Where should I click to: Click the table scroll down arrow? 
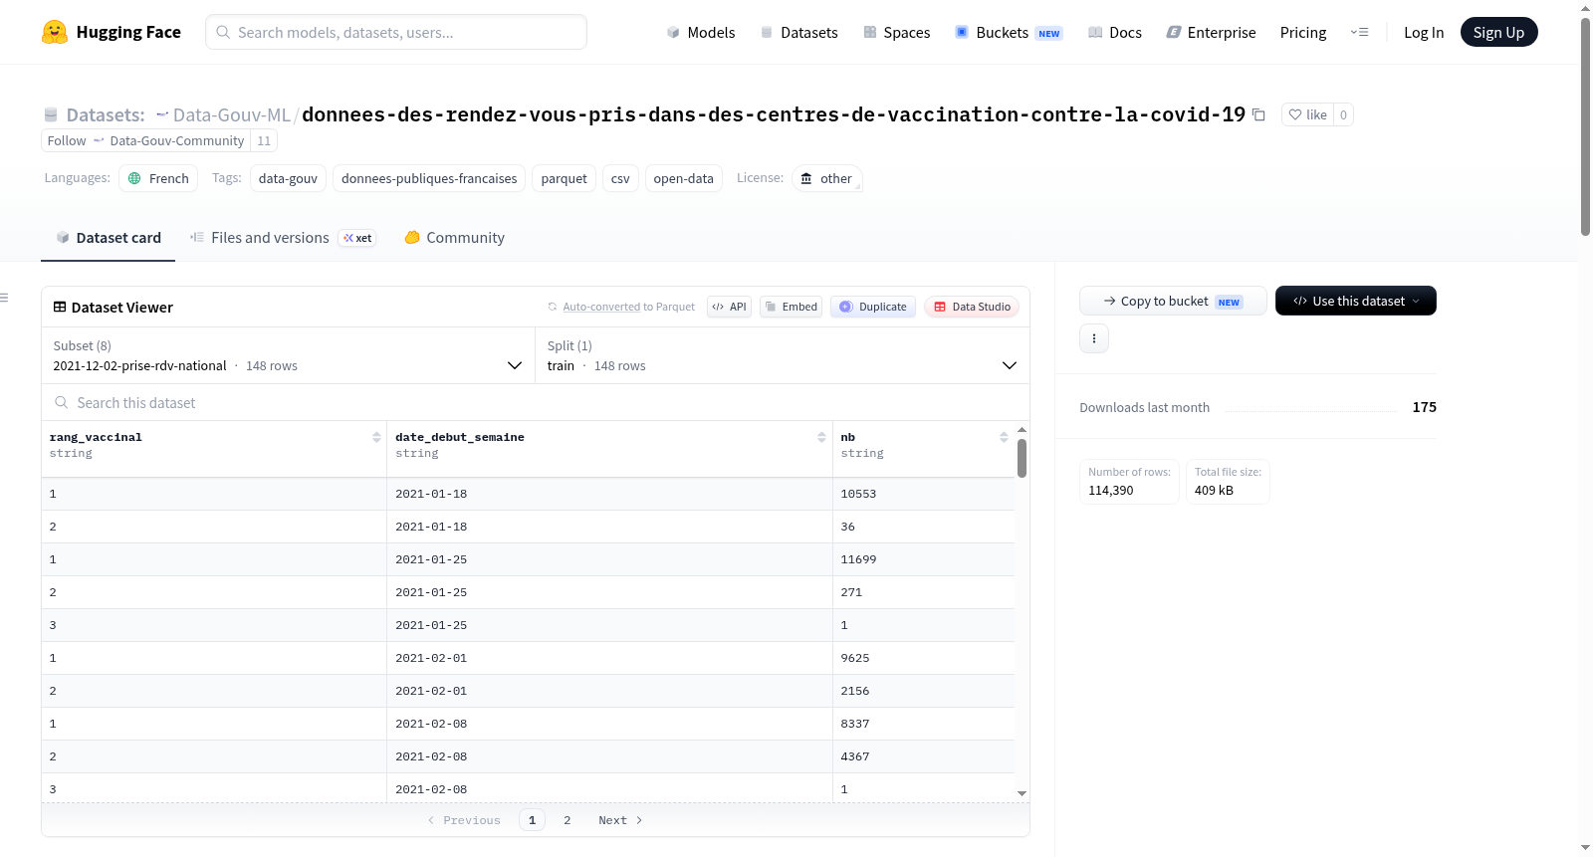tap(1022, 793)
